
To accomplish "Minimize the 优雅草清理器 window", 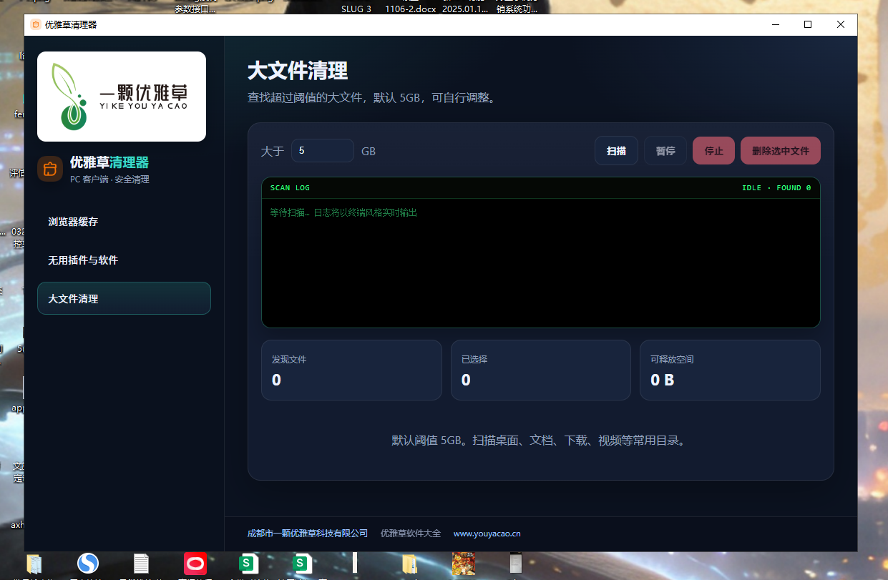I will 776,24.
